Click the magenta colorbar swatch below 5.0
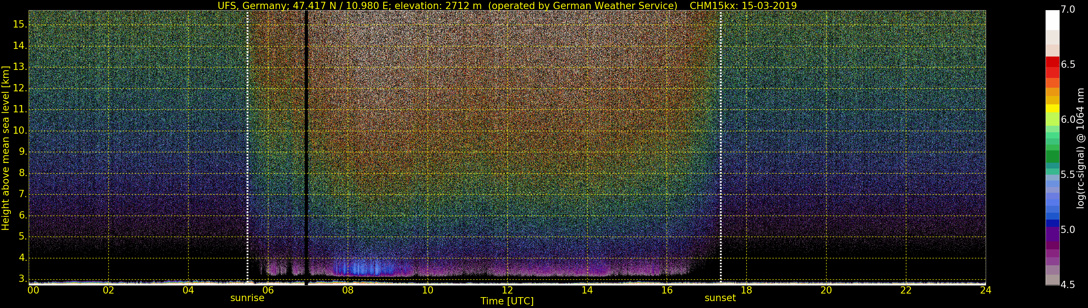Viewport: 1088px width, 308px height. [x=1052, y=245]
